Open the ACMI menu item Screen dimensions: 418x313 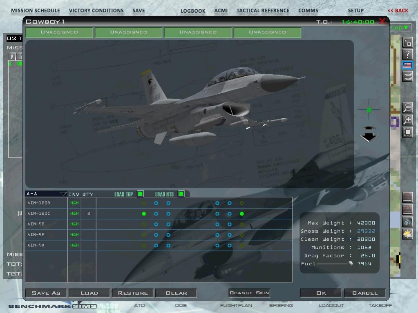pyautogui.click(x=221, y=11)
